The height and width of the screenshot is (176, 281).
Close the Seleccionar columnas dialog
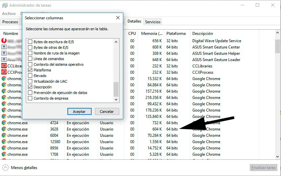point(118,18)
